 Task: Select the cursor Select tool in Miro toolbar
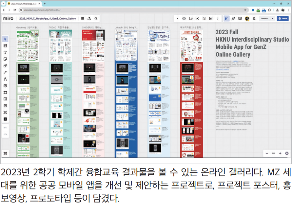pyautogui.click(x=5, y=39)
